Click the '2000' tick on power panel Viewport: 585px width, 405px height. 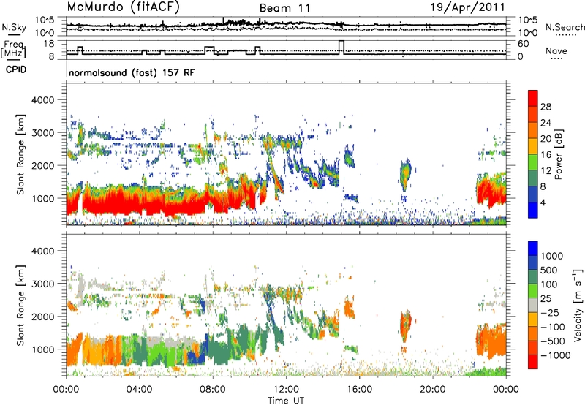[x=43, y=165]
